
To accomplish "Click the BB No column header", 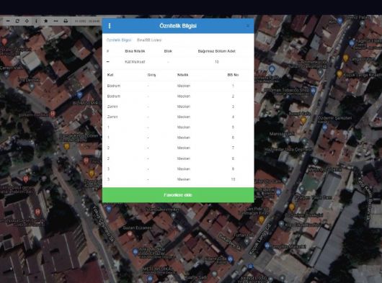I will tap(233, 75).
